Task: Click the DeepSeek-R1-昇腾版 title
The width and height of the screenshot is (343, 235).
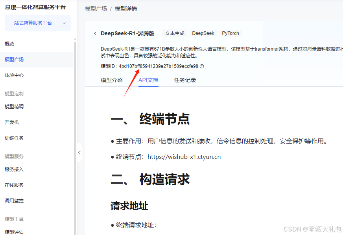Action: (127, 33)
